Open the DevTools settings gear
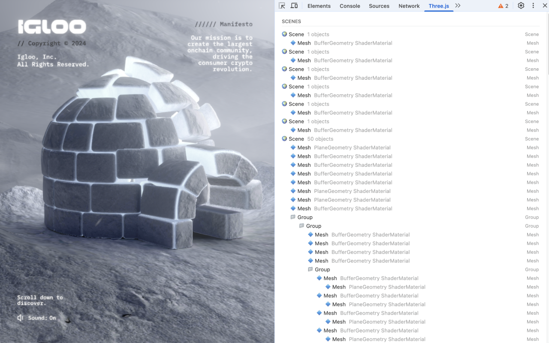The width and height of the screenshot is (549, 343). 521,6
